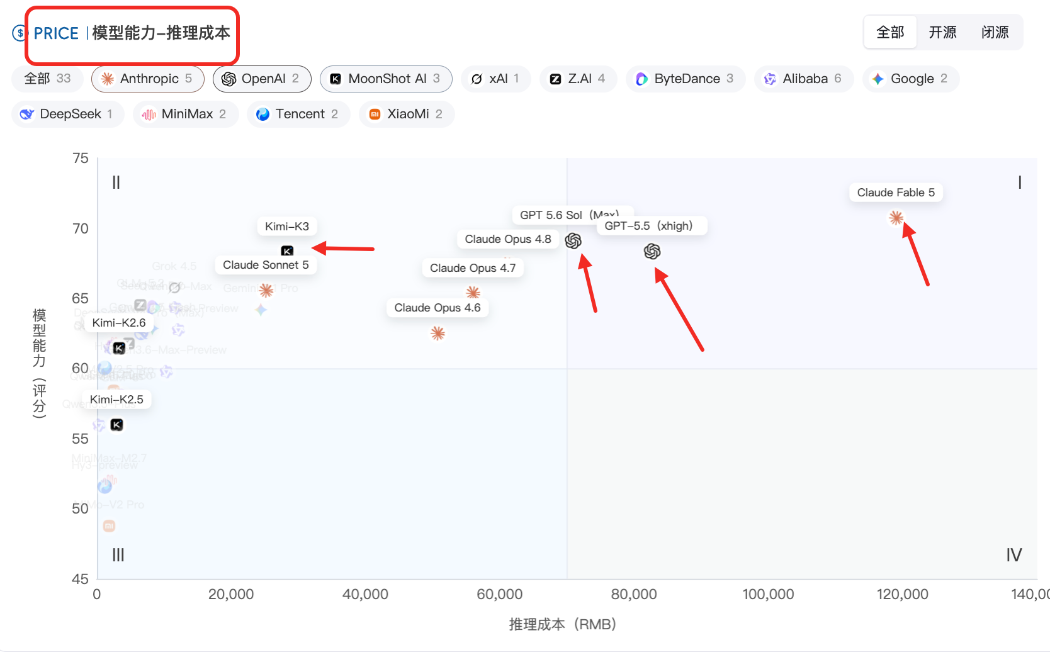Switch to the 闭源 tab

[995, 32]
